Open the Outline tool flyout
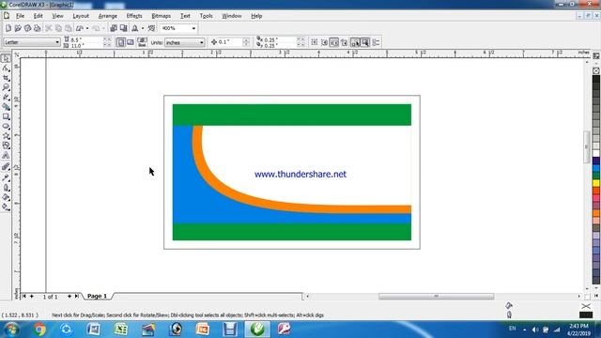 tap(6, 188)
